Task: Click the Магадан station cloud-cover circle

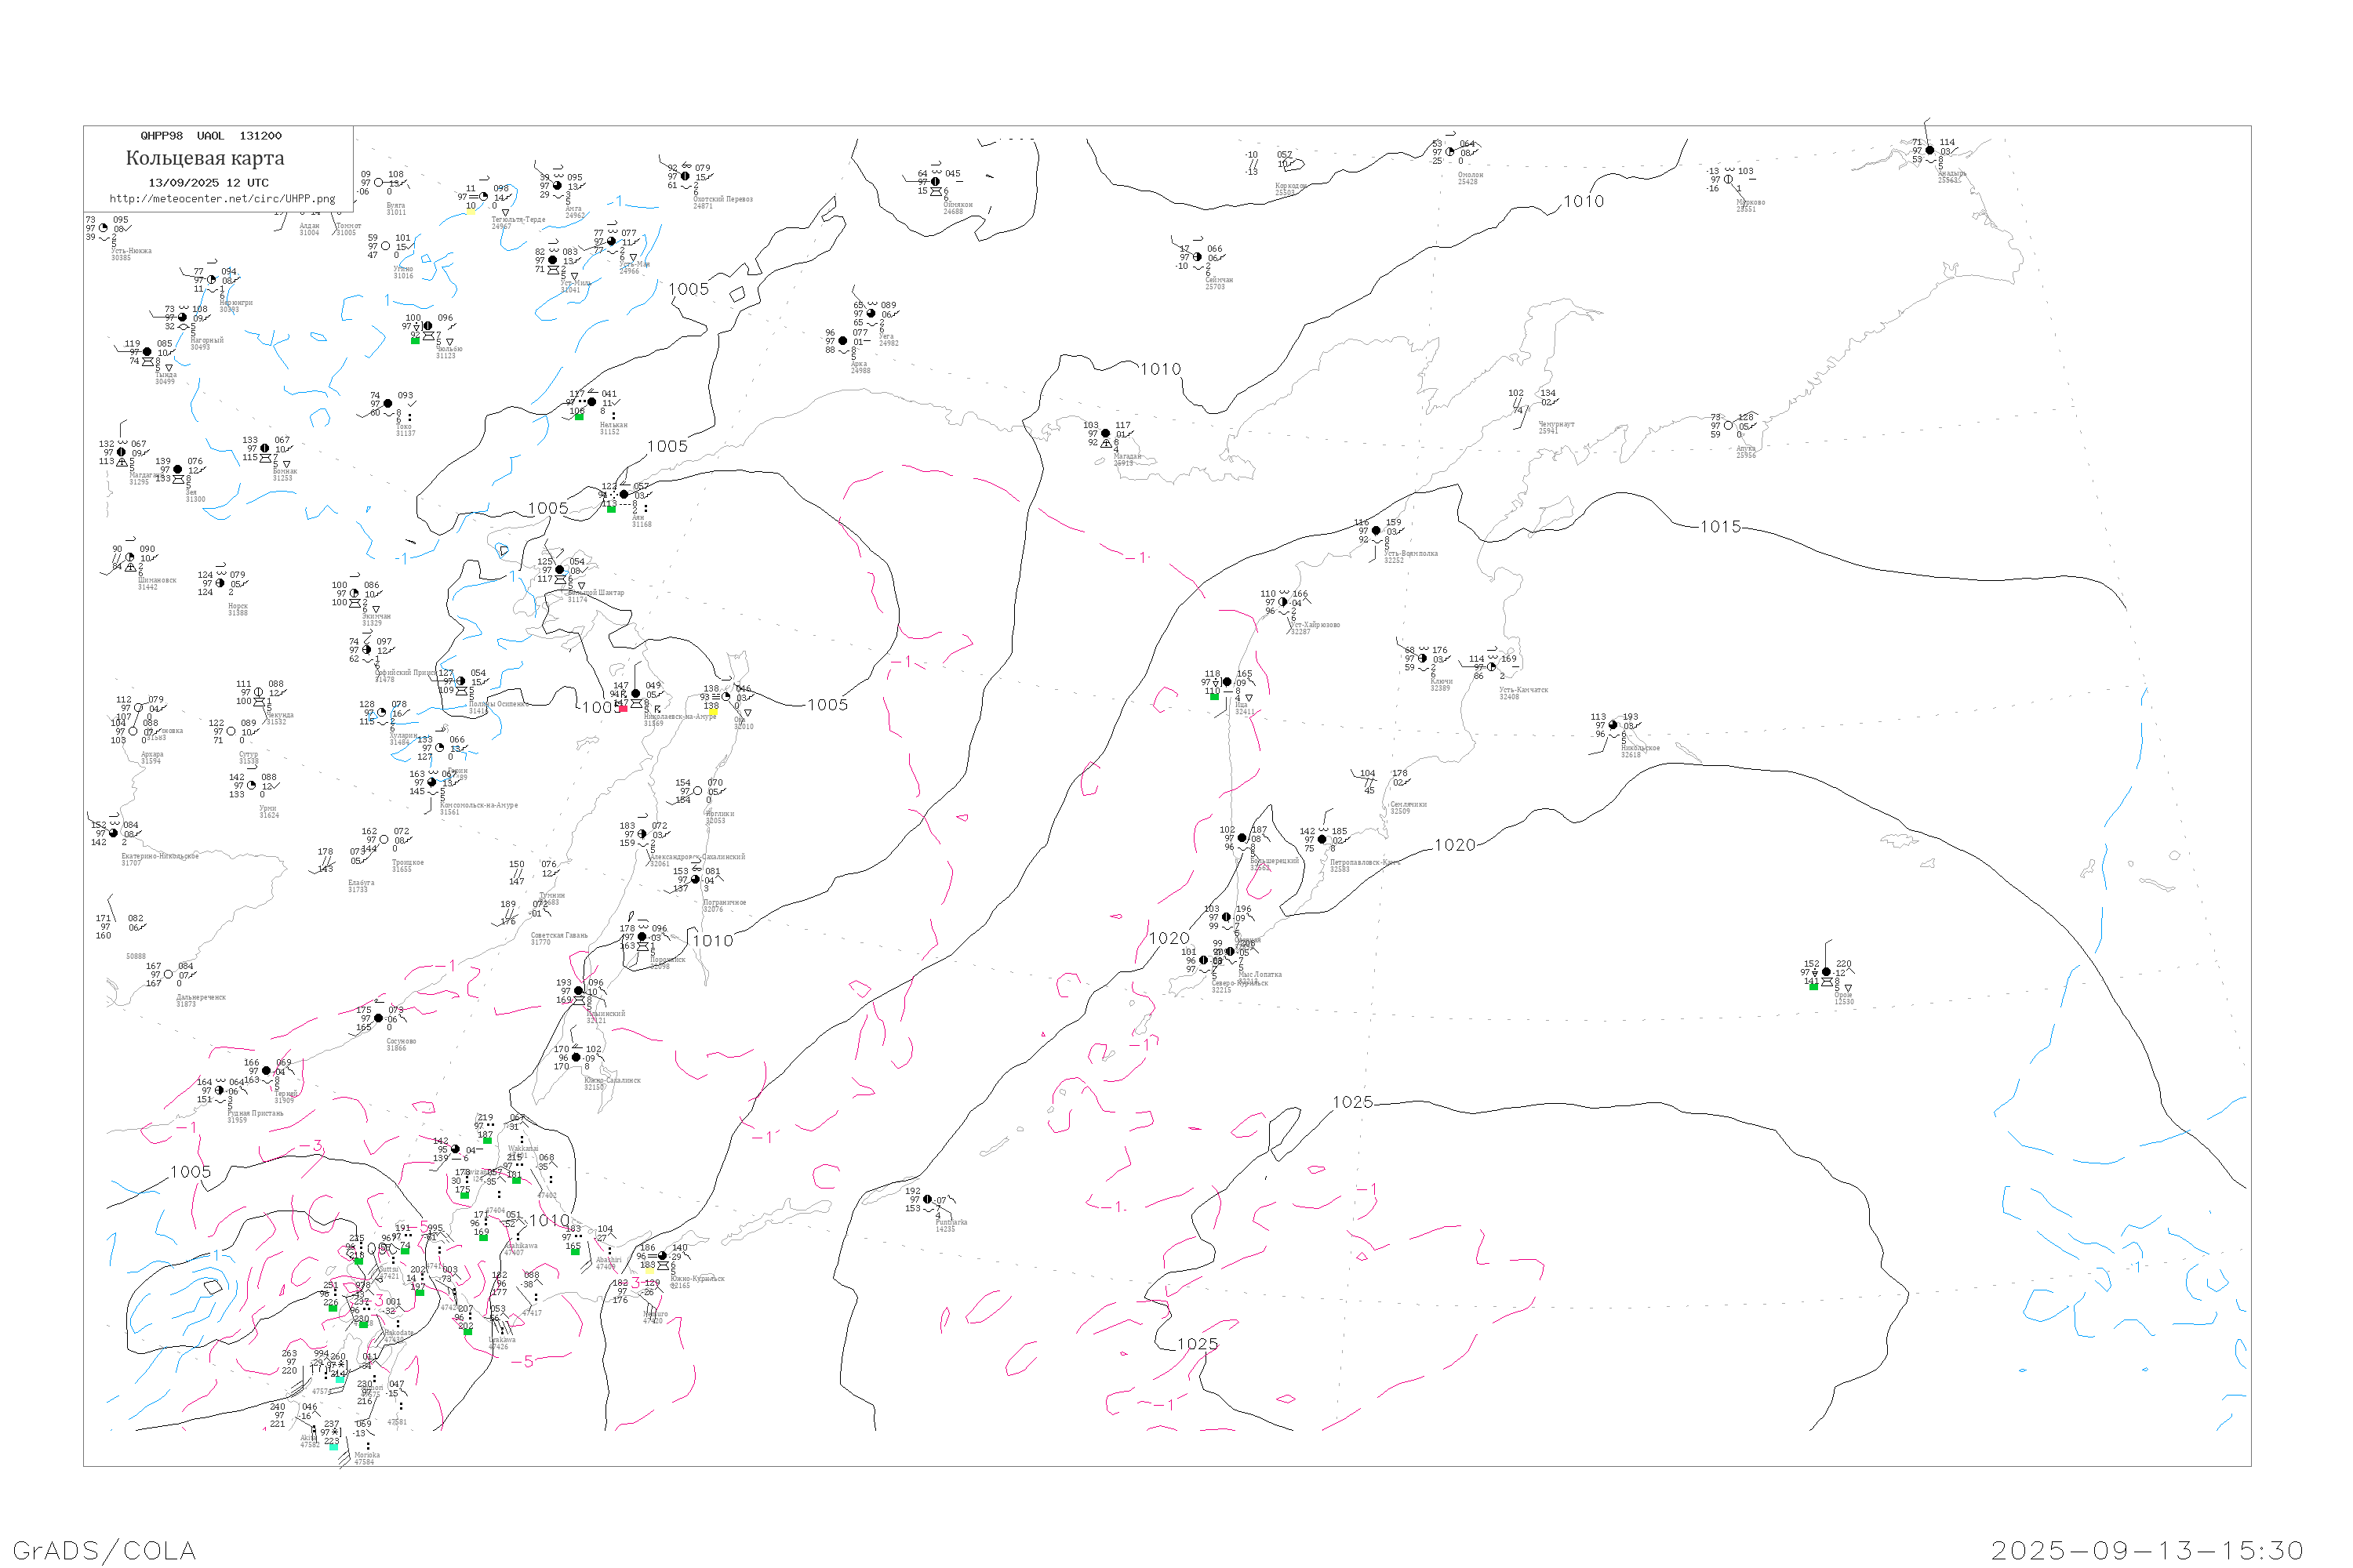Action: (x=1105, y=434)
